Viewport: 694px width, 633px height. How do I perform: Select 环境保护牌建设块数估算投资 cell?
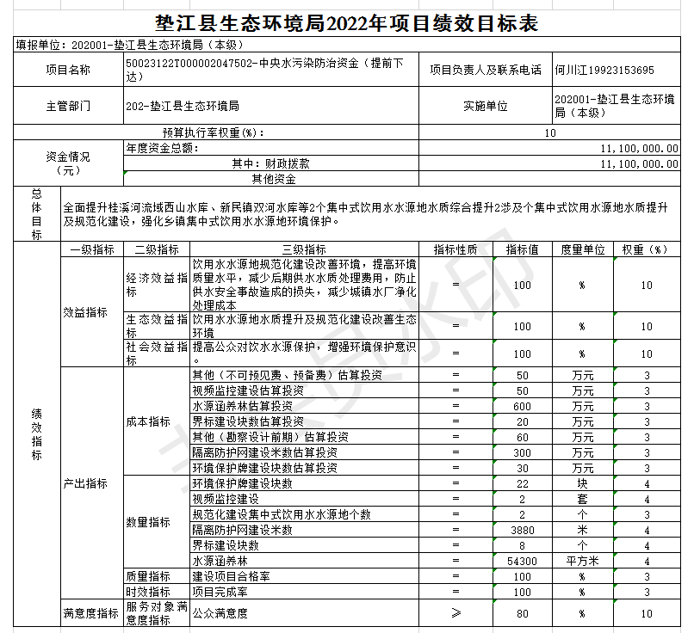[x=304, y=468]
